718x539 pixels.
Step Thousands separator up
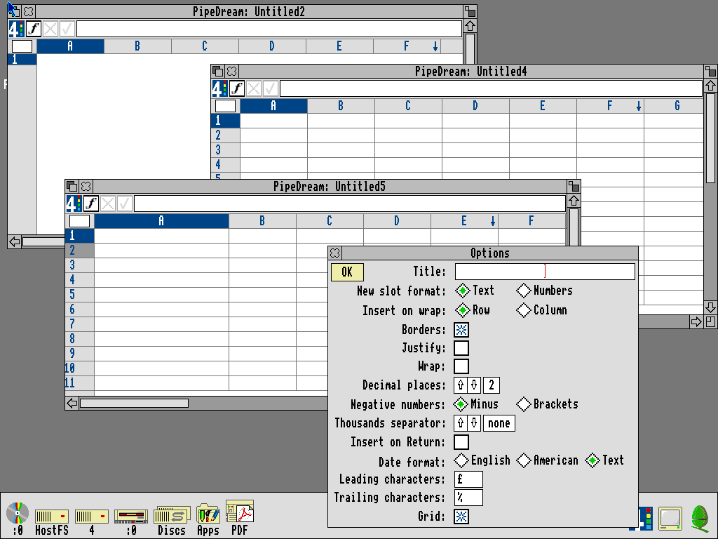pos(461,423)
